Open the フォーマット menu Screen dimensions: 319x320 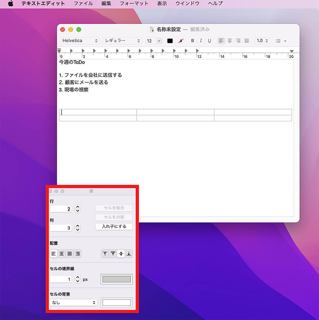pos(134,4)
